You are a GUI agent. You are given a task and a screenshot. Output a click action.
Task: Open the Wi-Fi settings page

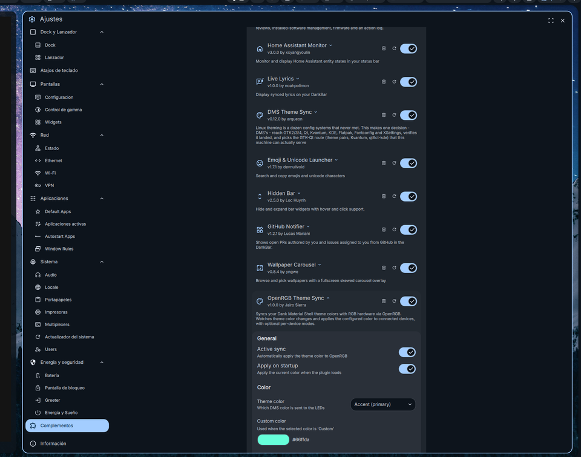coord(67,173)
